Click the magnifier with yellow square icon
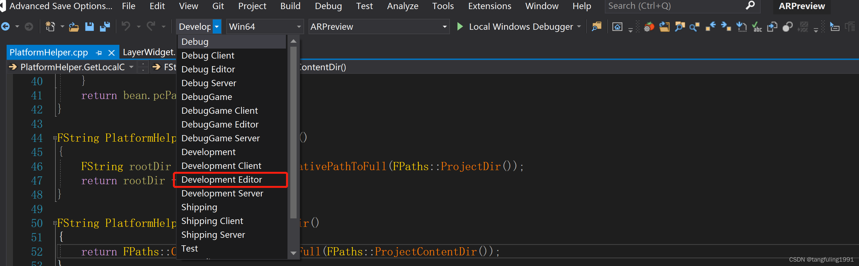The height and width of the screenshot is (266, 859). click(x=695, y=27)
